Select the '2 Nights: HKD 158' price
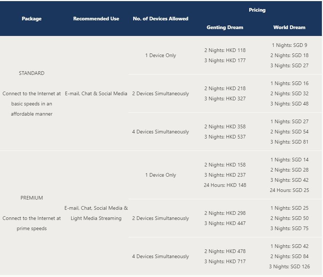Screen dimensions: 323x277 pos(225,165)
